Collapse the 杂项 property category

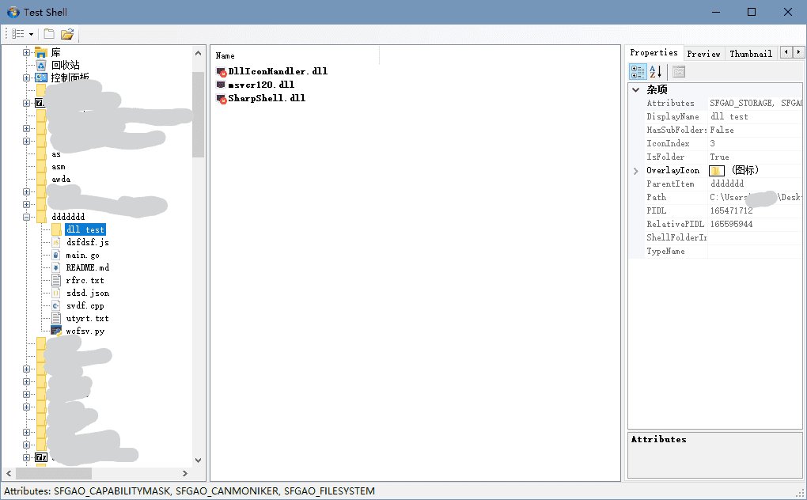pyautogui.click(x=636, y=90)
